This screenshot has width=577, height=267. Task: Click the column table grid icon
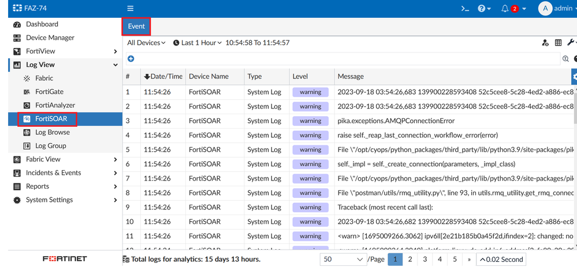[559, 43]
